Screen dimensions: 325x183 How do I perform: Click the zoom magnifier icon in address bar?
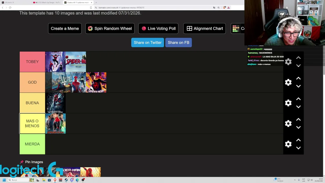point(218,8)
